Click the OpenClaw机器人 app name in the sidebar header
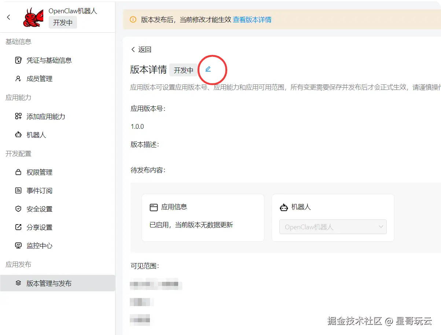This screenshot has width=441, height=335. pos(73,11)
